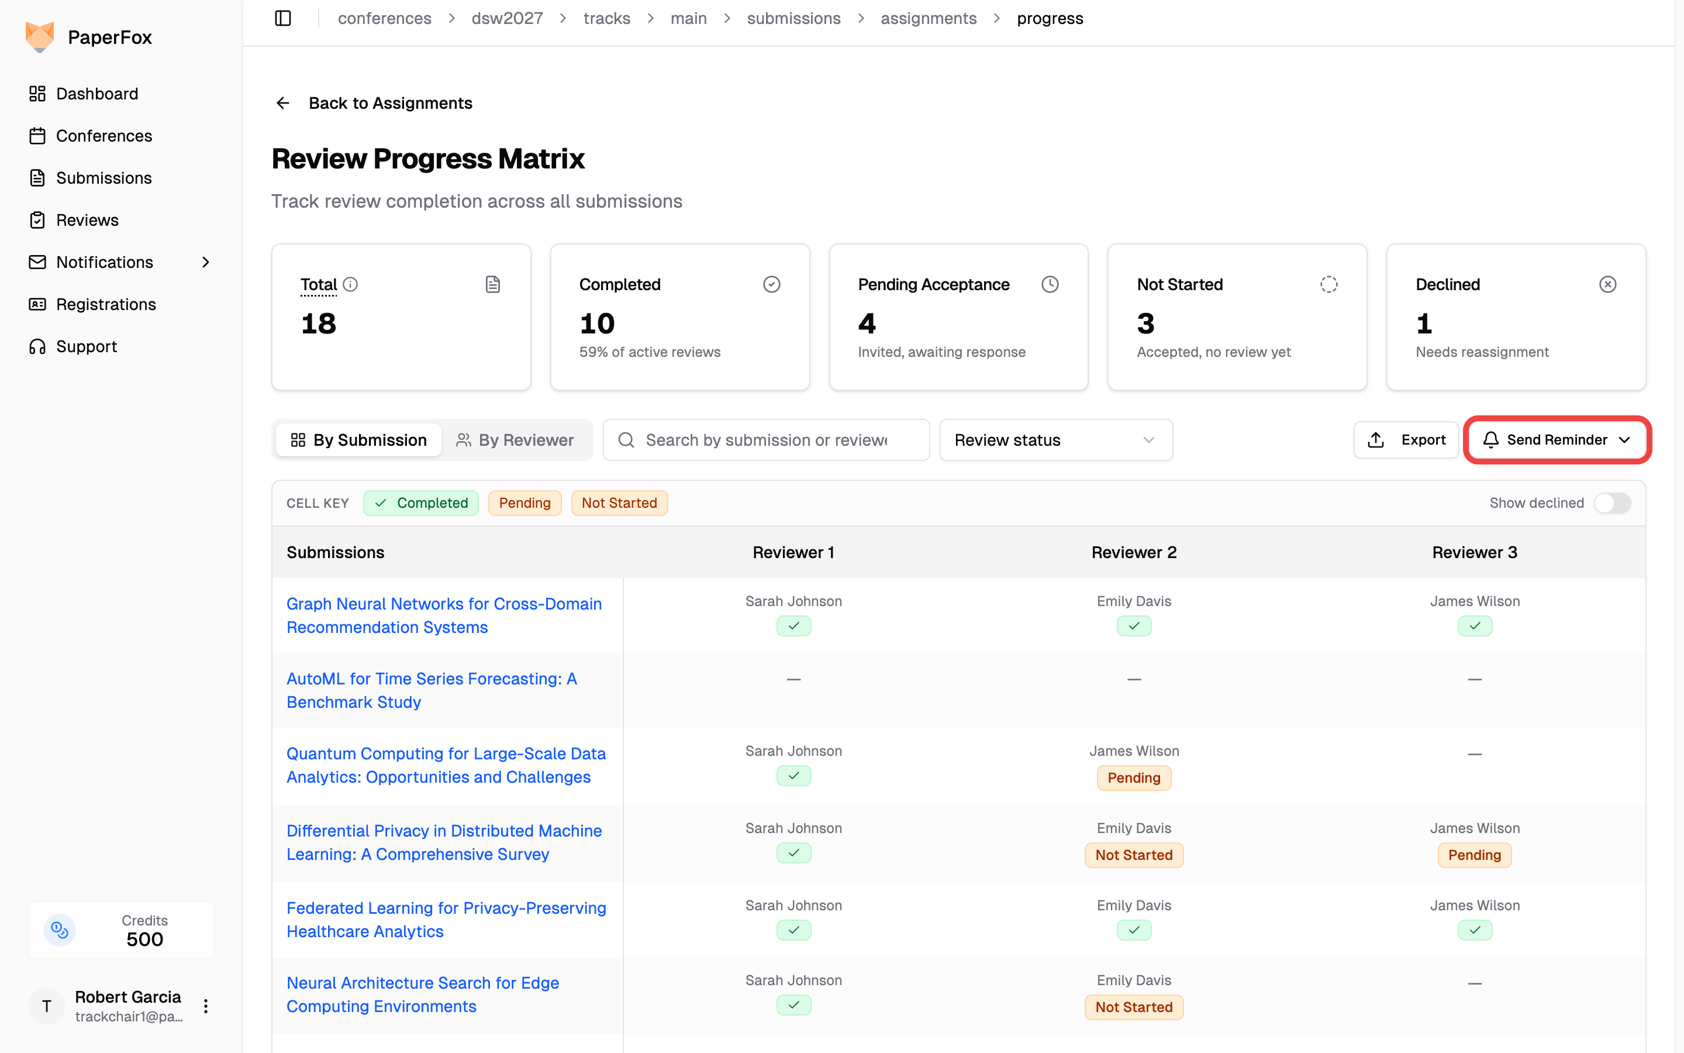The image size is (1684, 1053).
Task: Click the Credits coins icon
Action: tap(60, 930)
